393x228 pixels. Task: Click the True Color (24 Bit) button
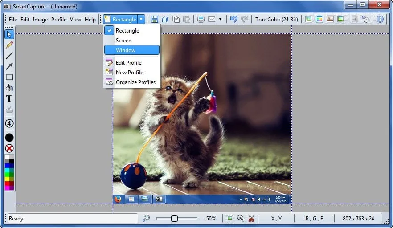(x=276, y=19)
